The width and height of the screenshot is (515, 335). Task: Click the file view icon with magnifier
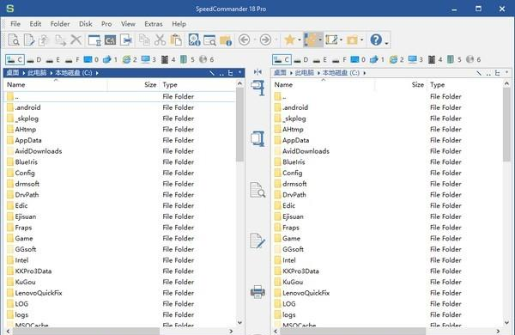14,40
